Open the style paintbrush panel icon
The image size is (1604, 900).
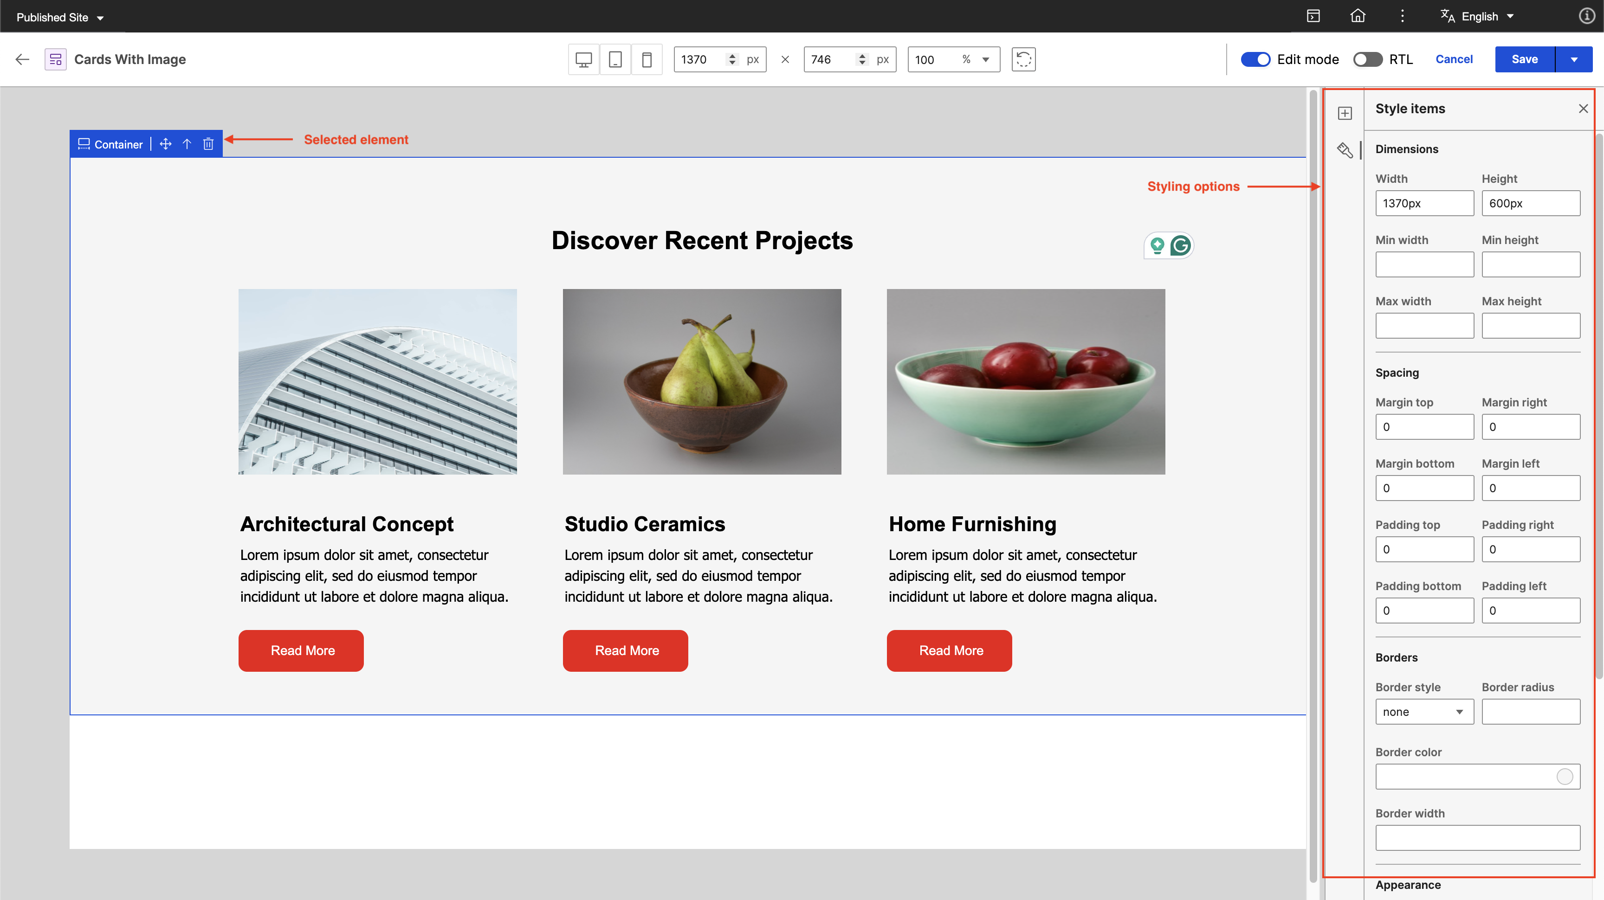pos(1345,150)
